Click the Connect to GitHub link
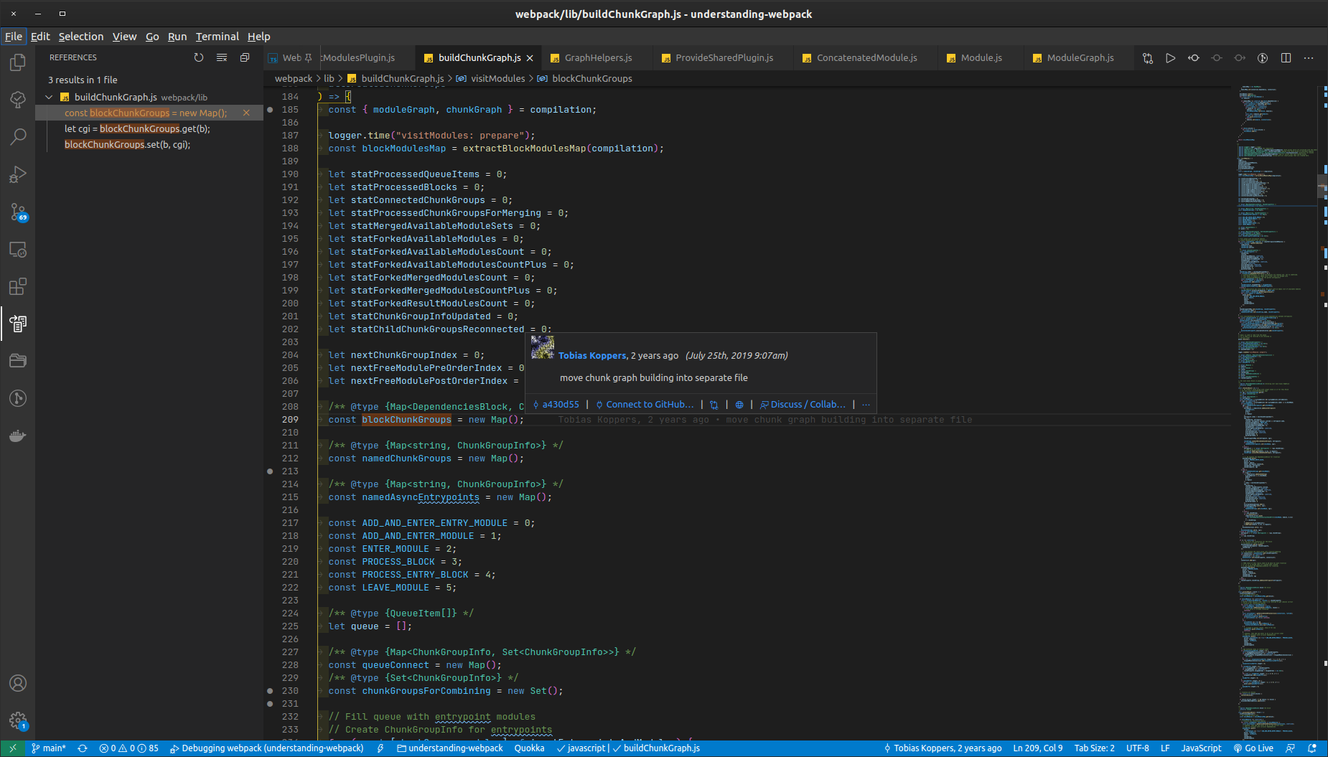The height and width of the screenshot is (757, 1328). [645, 404]
